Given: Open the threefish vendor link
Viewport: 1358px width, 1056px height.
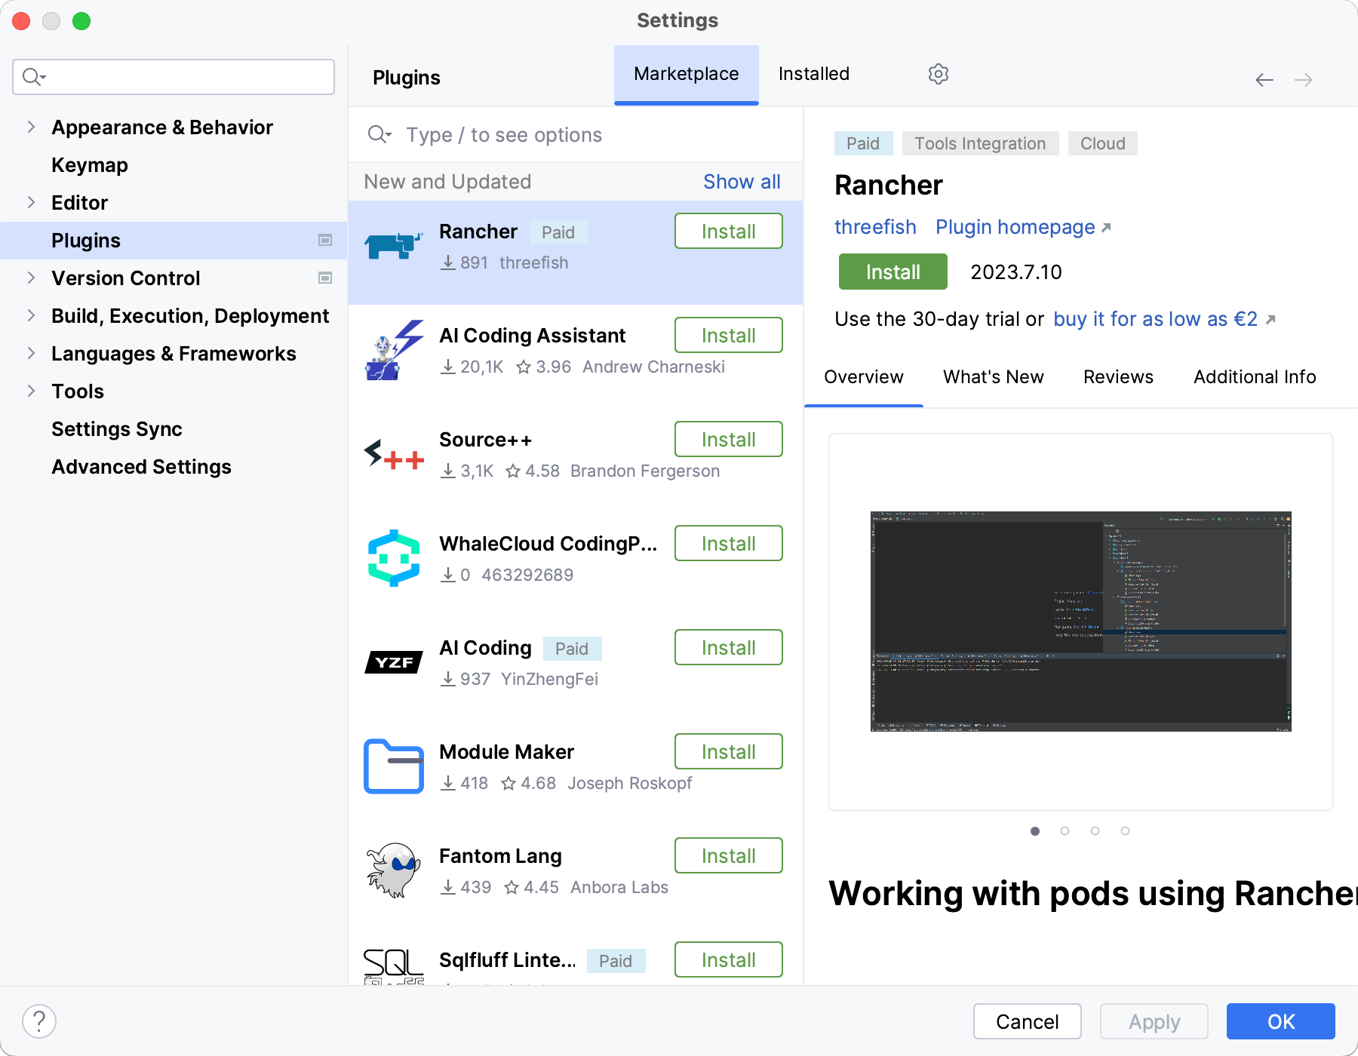Looking at the screenshot, I should click(875, 227).
